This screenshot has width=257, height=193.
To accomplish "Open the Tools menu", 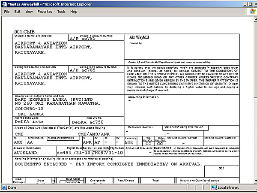I will click(61, 12).
